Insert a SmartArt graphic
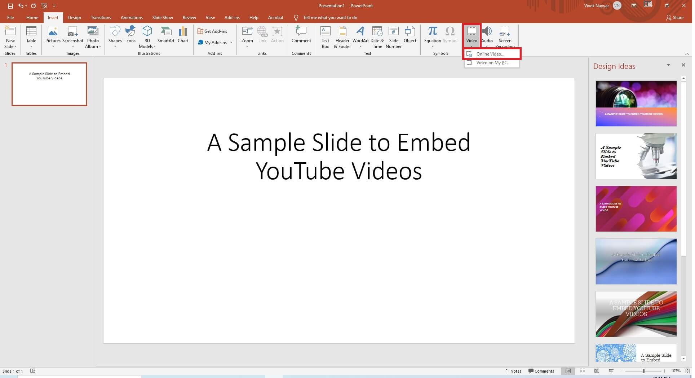The width and height of the screenshot is (695, 378). [x=166, y=35]
